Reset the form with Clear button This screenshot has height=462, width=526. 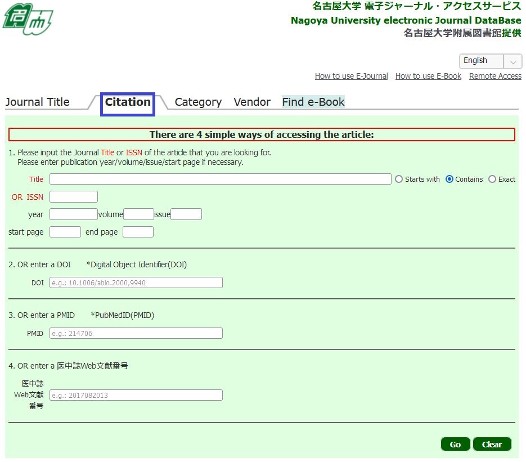point(492,444)
